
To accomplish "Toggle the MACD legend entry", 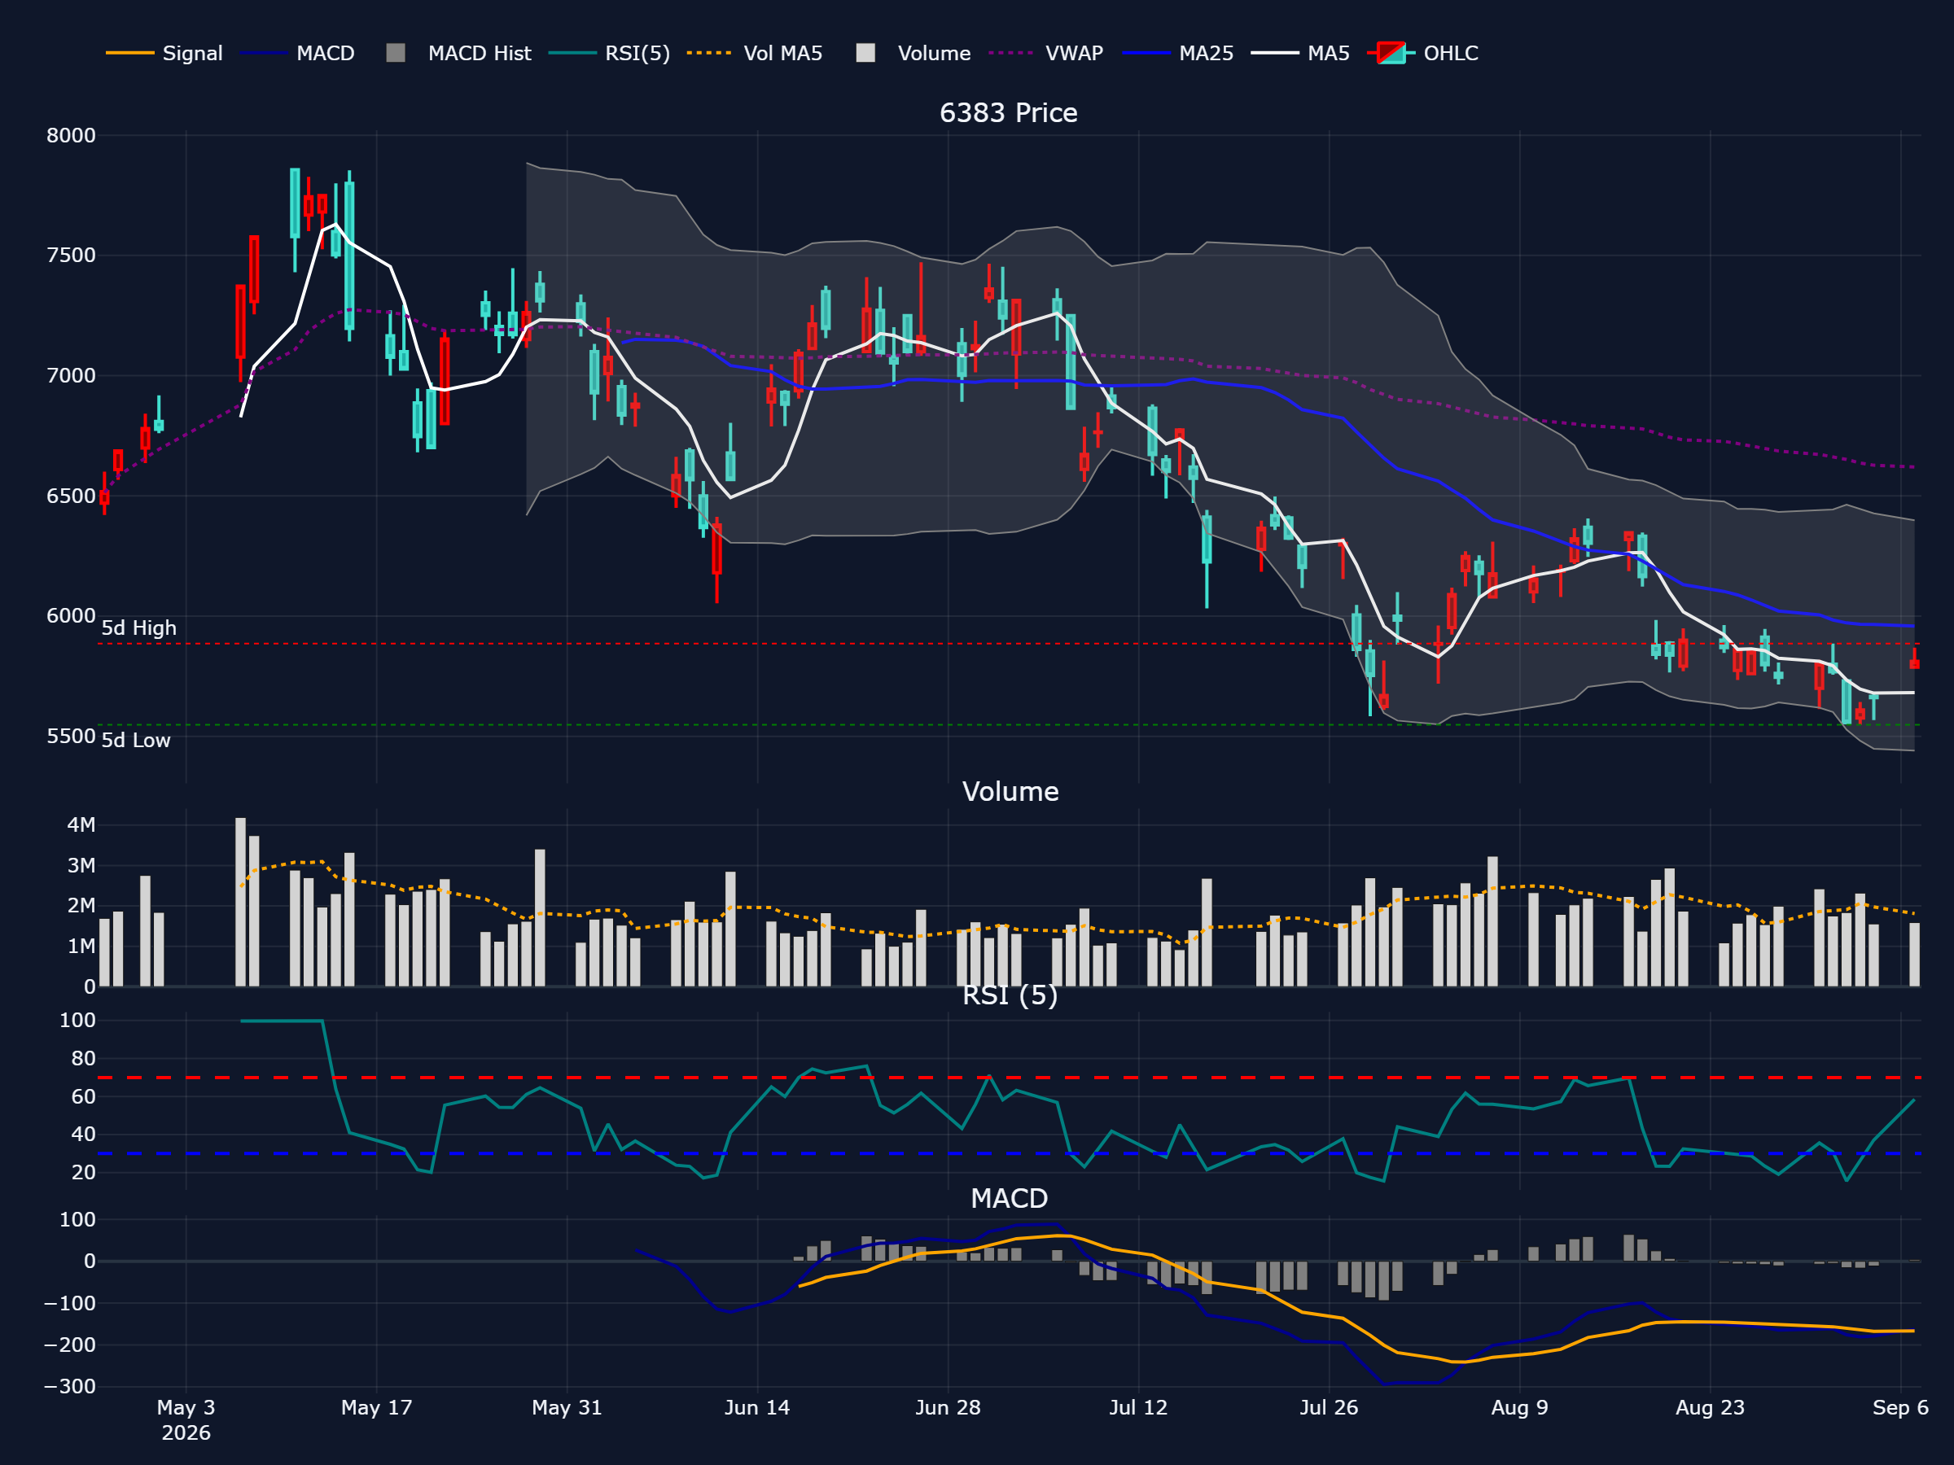I will click(x=297, y=53).
